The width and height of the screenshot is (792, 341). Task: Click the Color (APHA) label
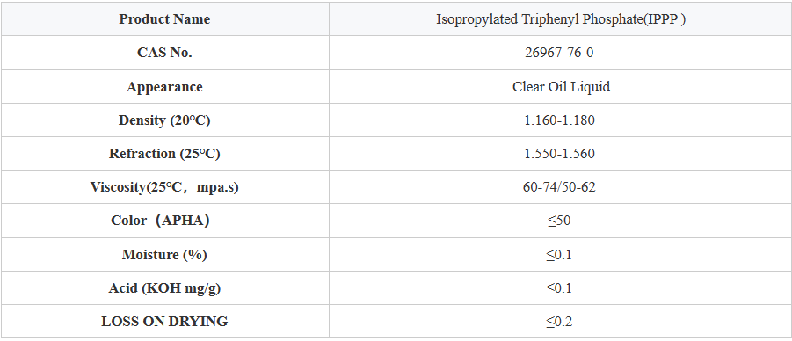pyautogui.click(x=161, y=221)
